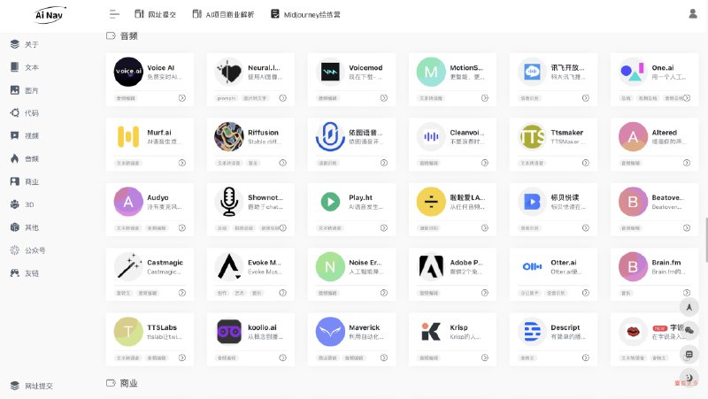Click the koolio.ai purple logo
Image resolution: width=708 pixels, height=399 pixels.
click(x=229, y=331)
